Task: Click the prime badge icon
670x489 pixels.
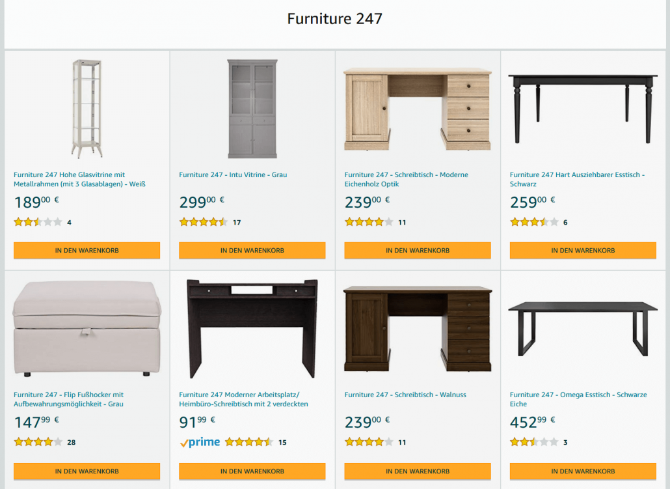Action: coord(200,442)
